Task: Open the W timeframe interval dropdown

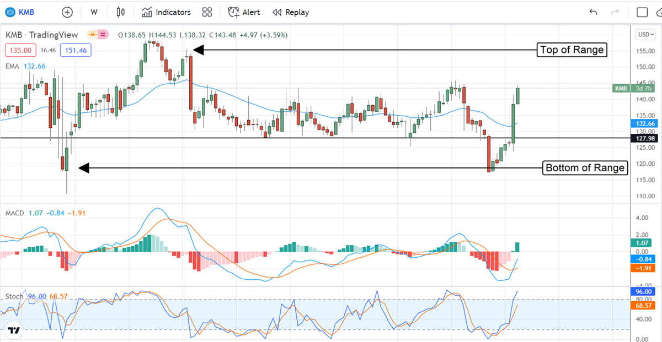Action: pos(94,12)
